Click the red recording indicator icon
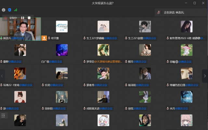The height and width of the screenshot is (130, 208). click(x=6, y=18)
